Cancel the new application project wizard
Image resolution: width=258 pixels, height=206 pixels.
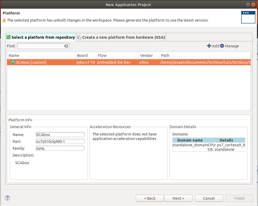209,198
